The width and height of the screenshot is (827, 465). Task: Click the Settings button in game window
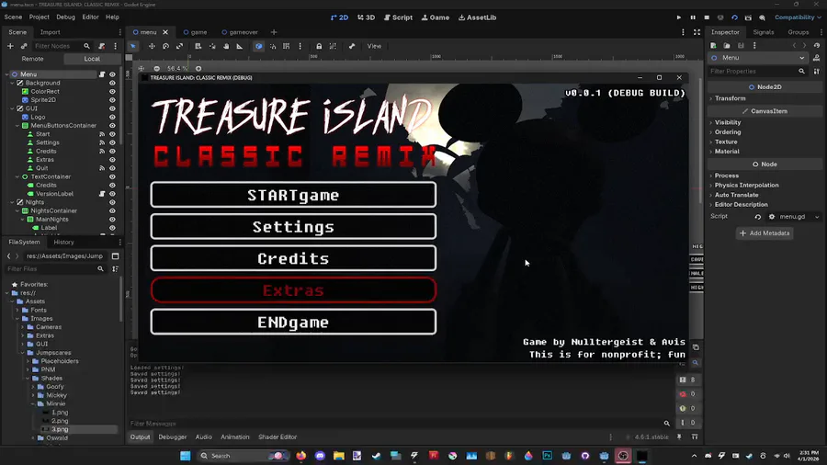293,227
